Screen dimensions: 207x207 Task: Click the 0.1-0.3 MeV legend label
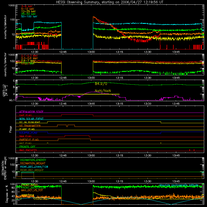(29, 56)
